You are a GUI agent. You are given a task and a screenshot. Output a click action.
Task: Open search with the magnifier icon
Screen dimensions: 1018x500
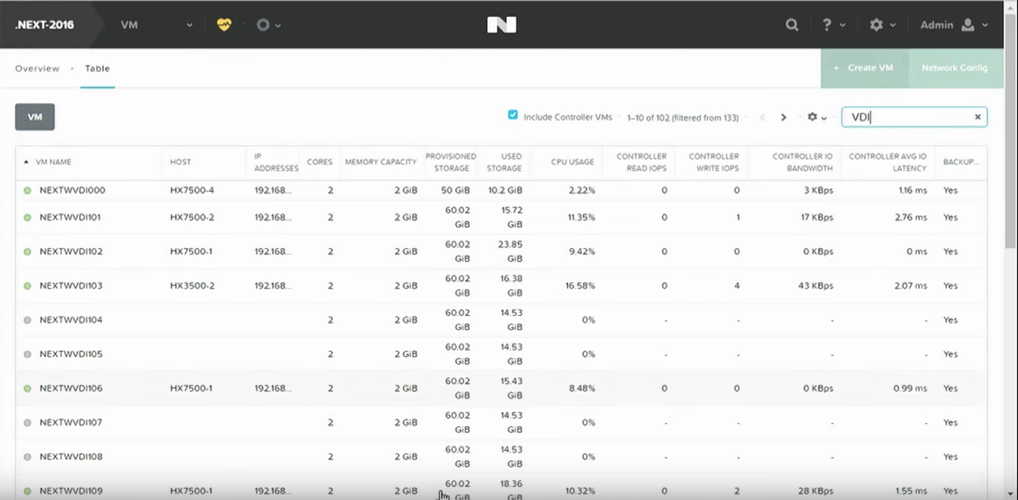[x=792, y=25]
